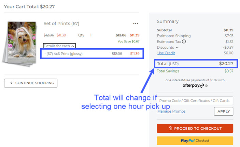Image resolution: width=240 pixels, height=147 pixels.
Task: Click the Estimated Tax info icon
Action: [184, 42]
